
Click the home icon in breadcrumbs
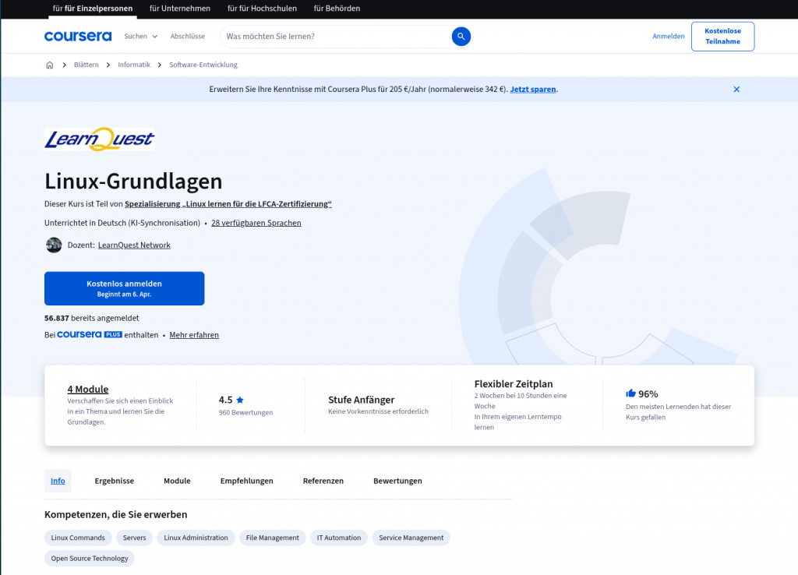tap(50, 65)
